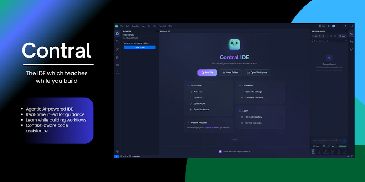Viewport: 365px width, 182px height.
Task: Click the blue remote indicator in status bar
Action: (117, 156)
